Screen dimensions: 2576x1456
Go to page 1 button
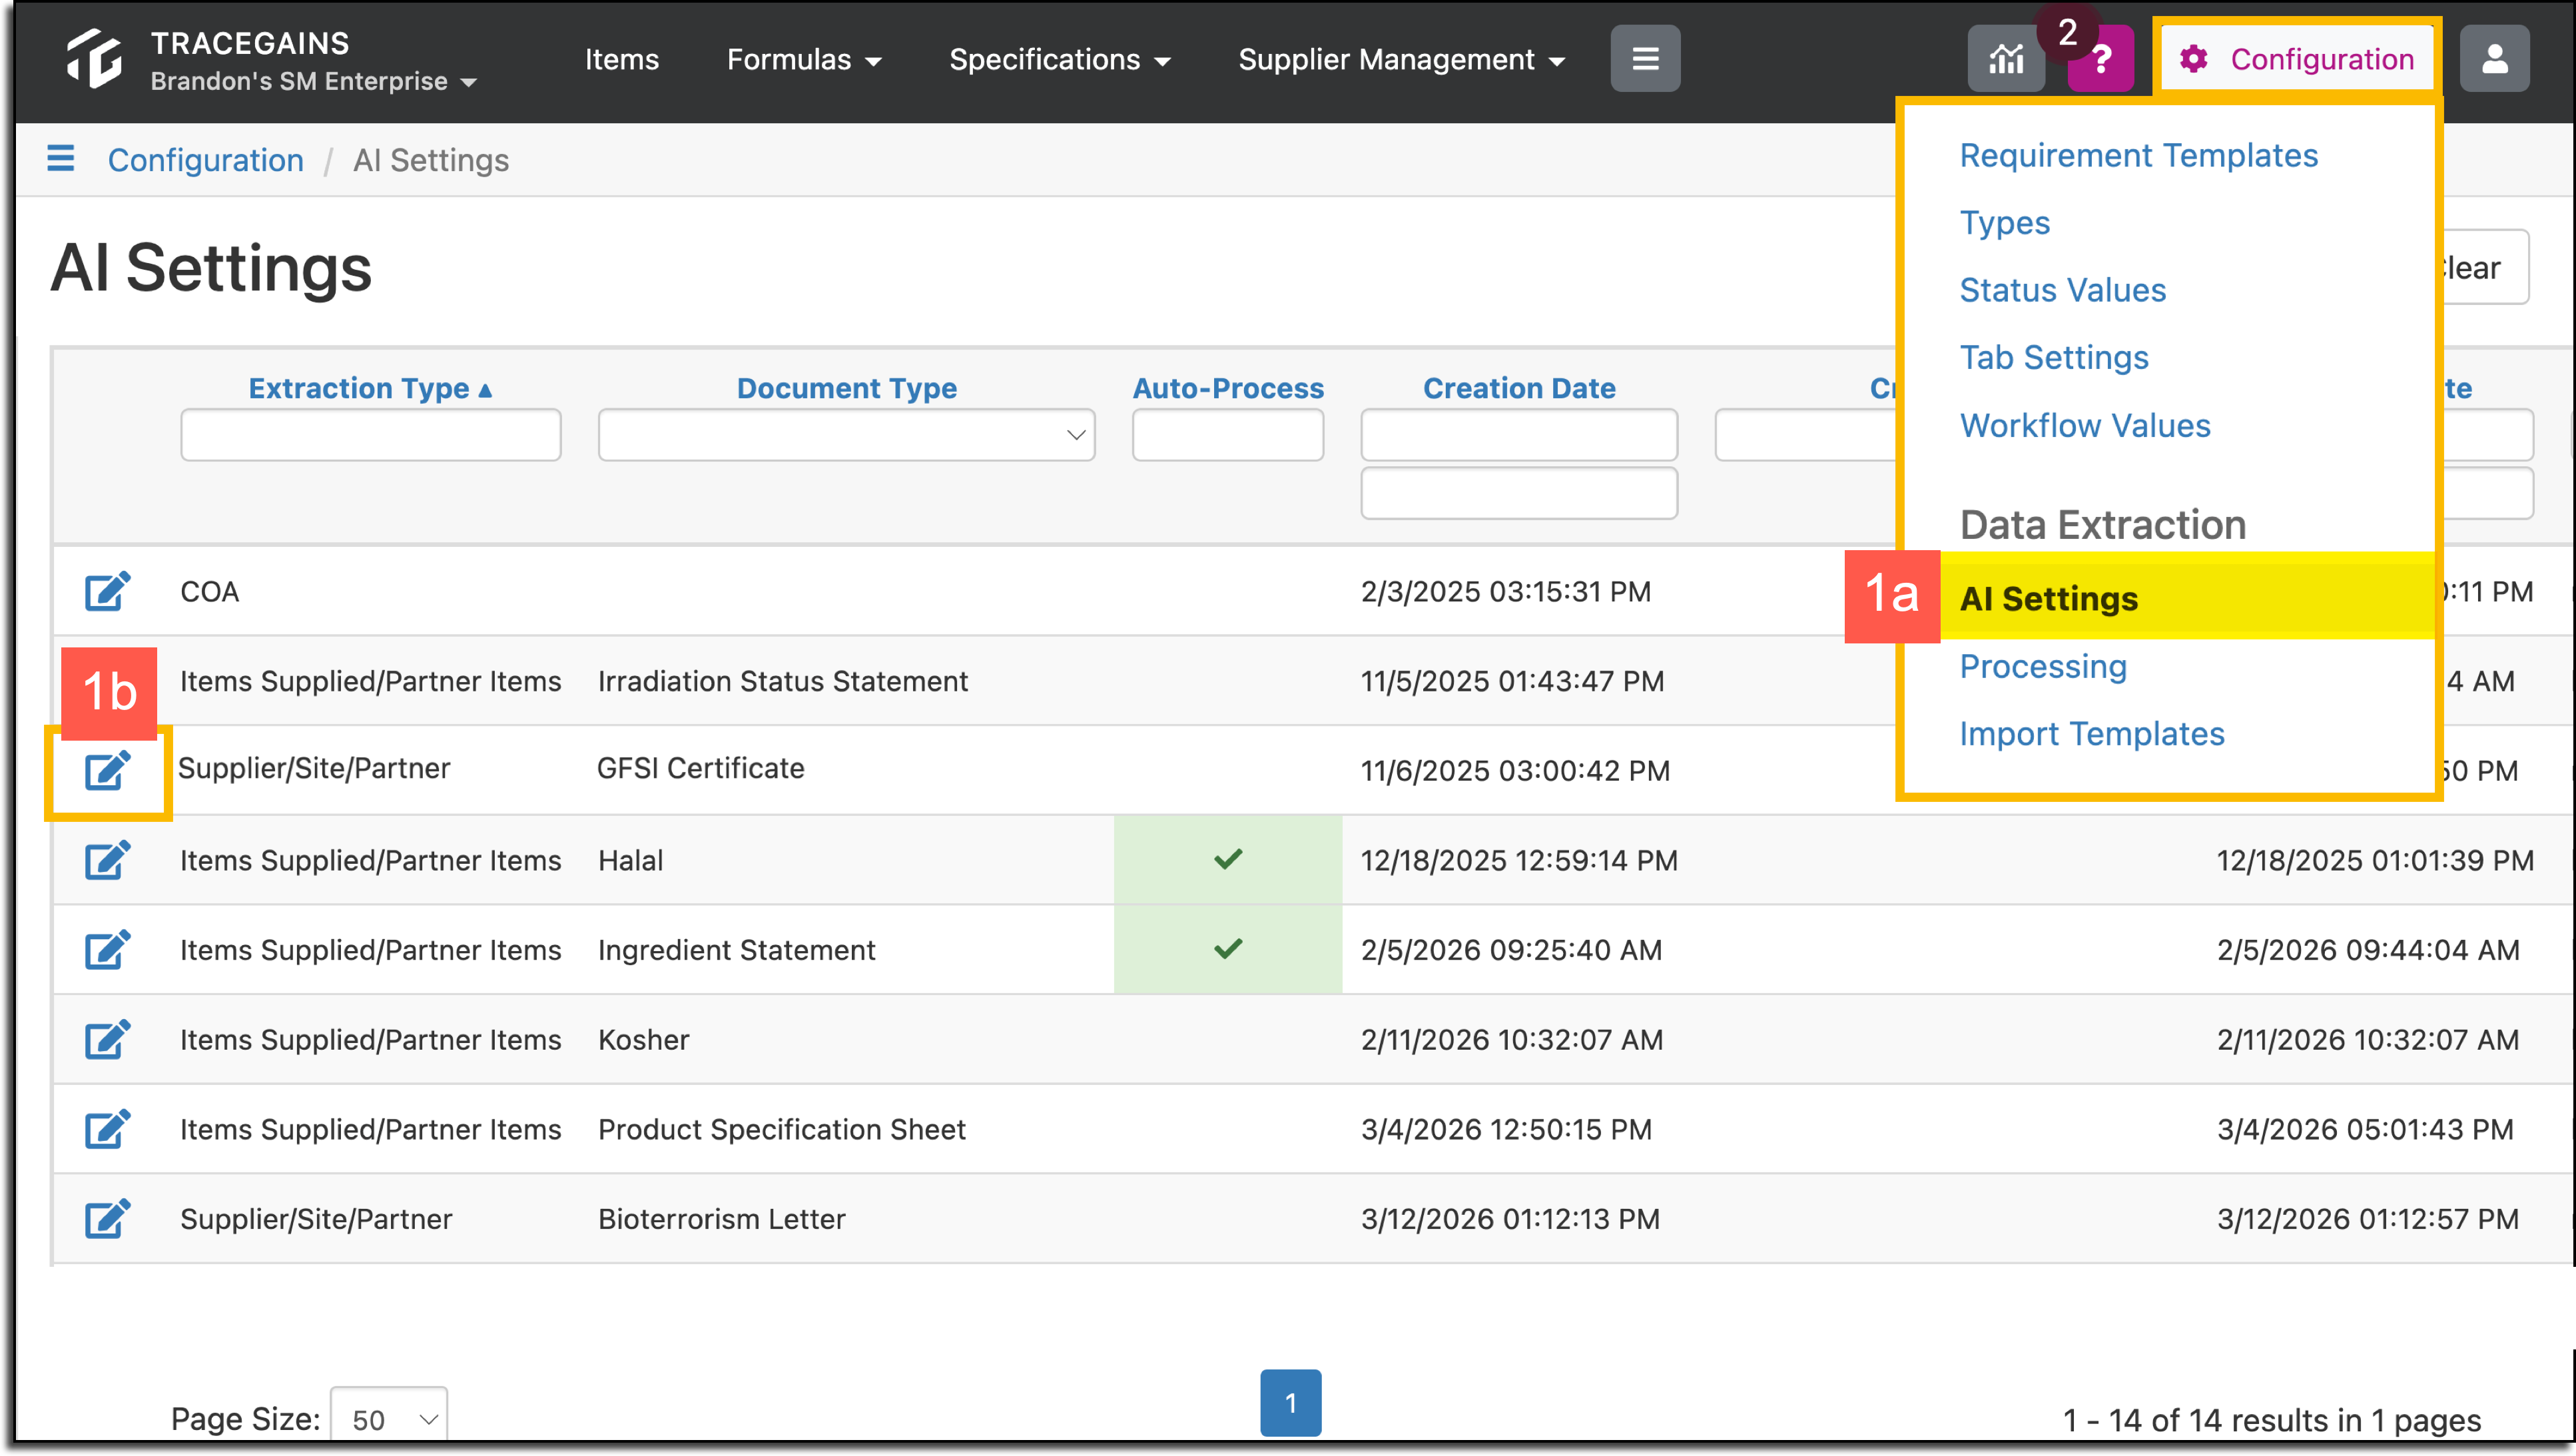[1290, 1403]
